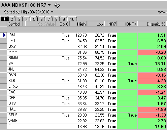Sort by the High column header
The image size is (167, 130).
pos(78,24)
